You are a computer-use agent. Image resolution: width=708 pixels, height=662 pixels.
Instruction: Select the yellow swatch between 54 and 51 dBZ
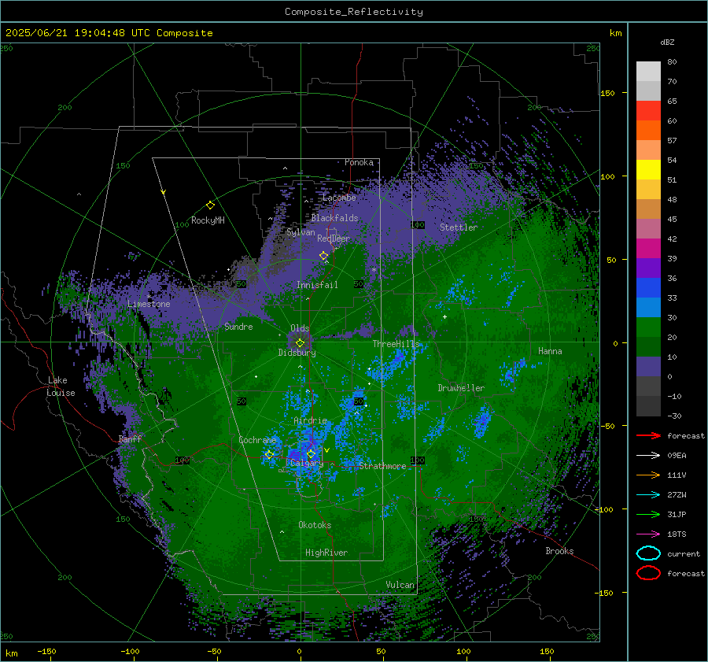pyautogui.click(x=648, y=170)
